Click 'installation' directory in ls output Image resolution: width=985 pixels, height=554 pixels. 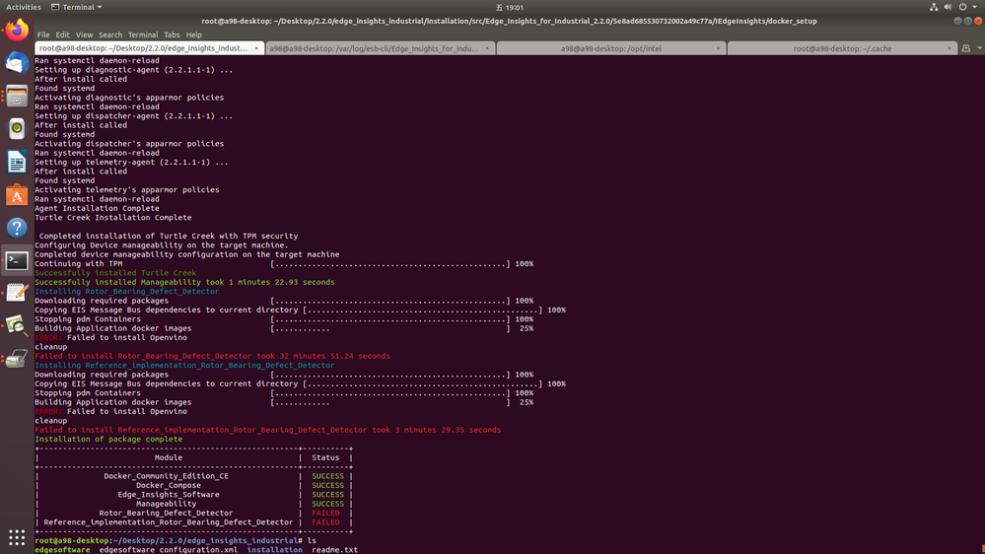(x=274, y=550)
